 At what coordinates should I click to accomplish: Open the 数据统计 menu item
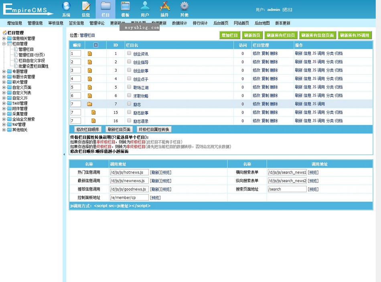coord(180,23)
